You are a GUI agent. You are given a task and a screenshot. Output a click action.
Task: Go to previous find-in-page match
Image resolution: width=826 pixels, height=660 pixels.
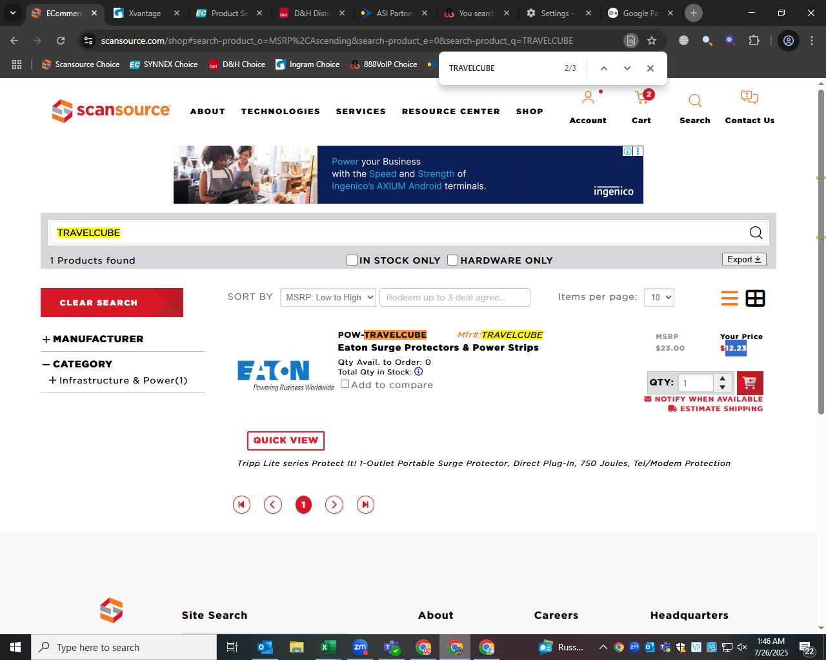(604, 68)
